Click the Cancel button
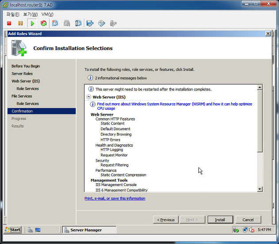 (248, 220)
